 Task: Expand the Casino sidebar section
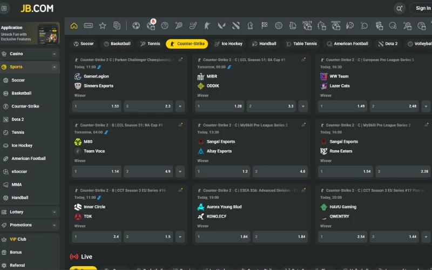30,54
